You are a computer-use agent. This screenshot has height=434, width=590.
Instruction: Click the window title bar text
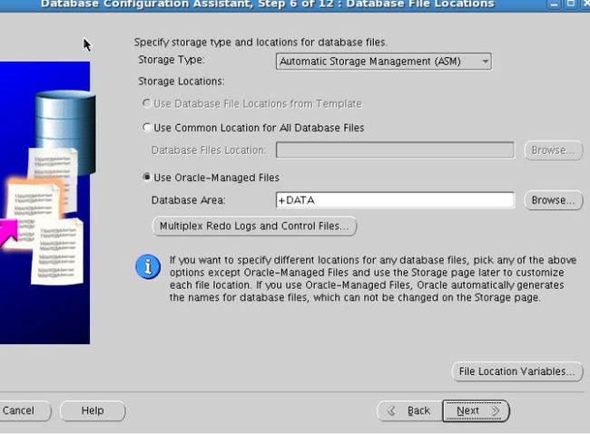click(x=268, y=5)
